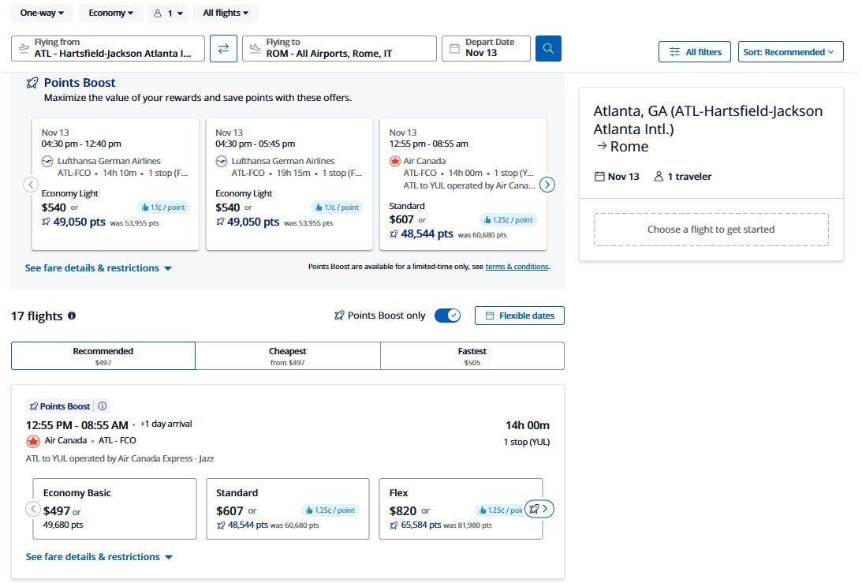Screen dimensions: 862x583
Task: Click the Lufthansa logo on 05:45 pm card
Action: (221, 161)
